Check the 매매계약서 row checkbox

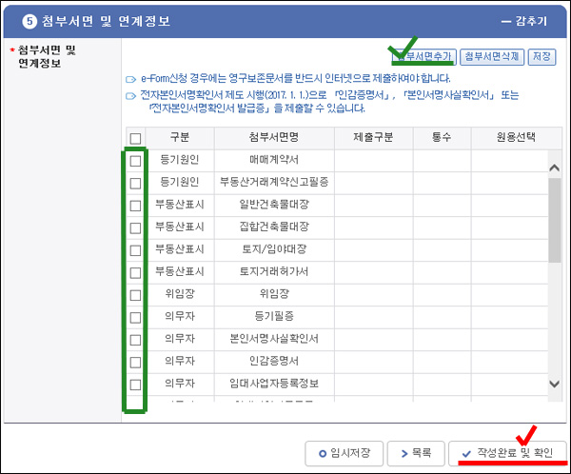click(x=135, y=161)
